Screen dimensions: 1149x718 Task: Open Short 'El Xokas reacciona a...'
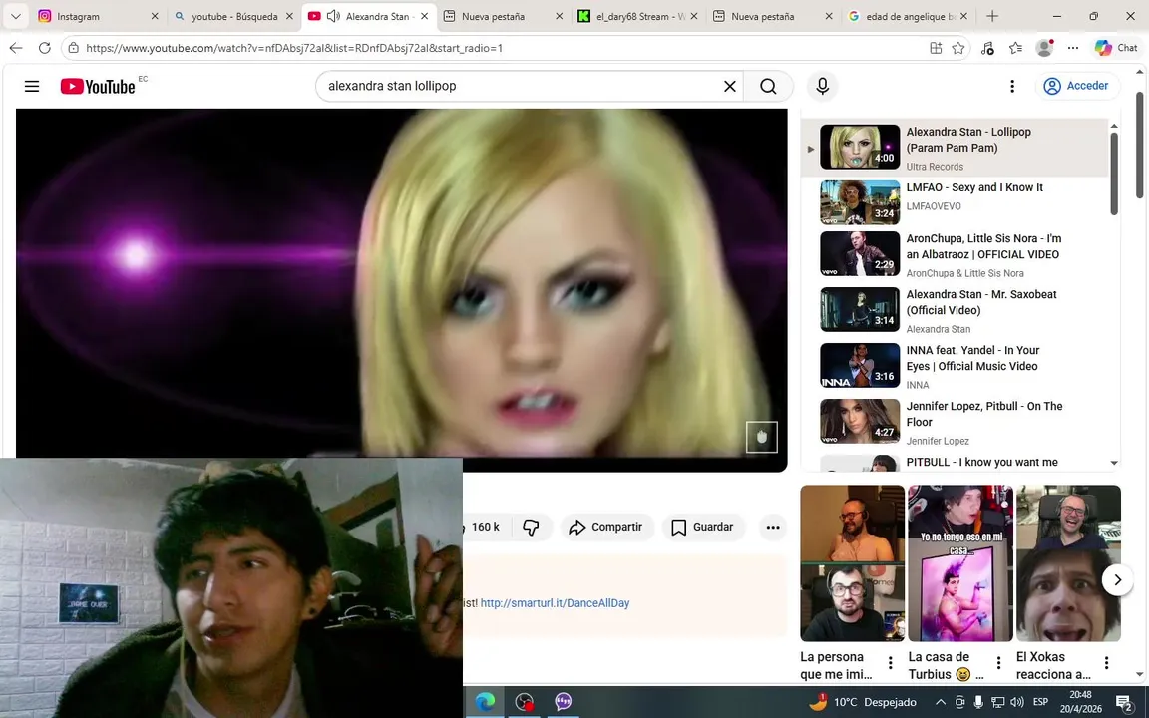click(x=1068, y=563)
